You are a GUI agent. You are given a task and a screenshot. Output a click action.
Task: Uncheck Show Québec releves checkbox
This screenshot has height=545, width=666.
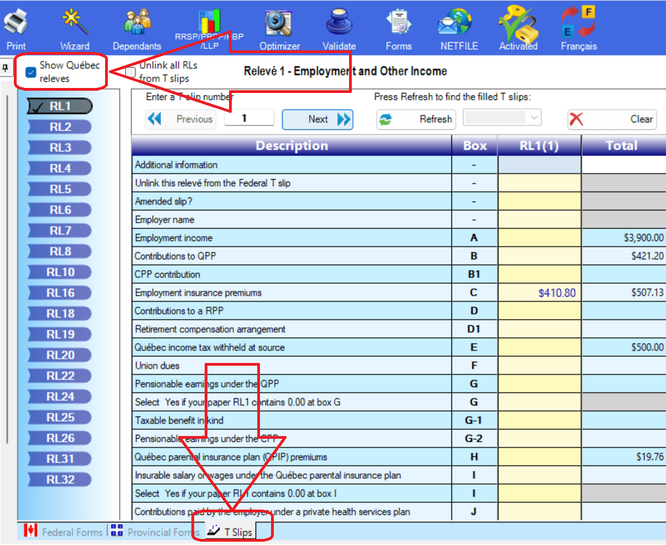(31, 72)
